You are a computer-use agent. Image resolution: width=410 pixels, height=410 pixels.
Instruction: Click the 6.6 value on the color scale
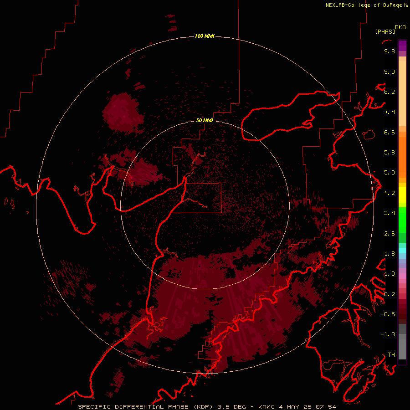tap(389, 132)
